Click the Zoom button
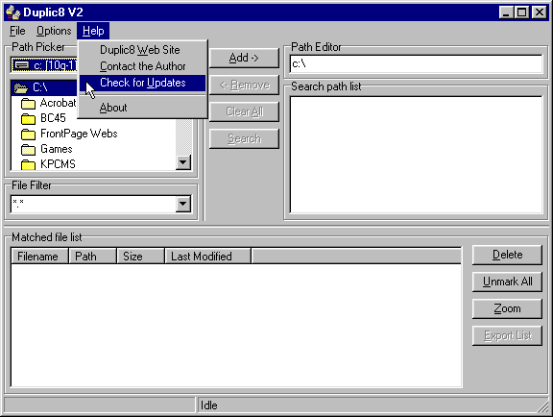 tap(507, 308)
